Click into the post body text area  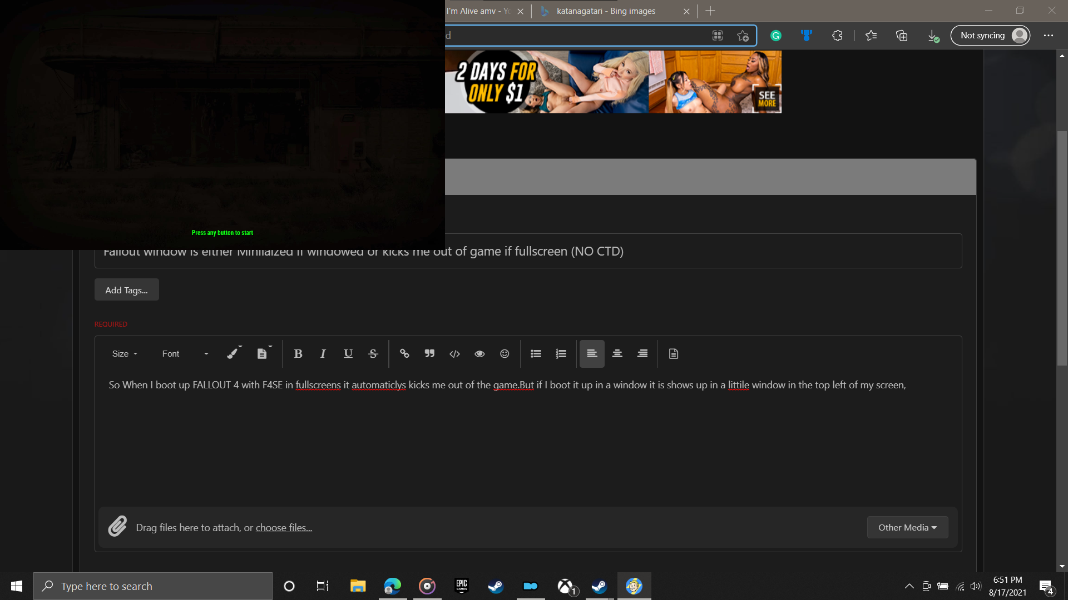click(528, 439)
